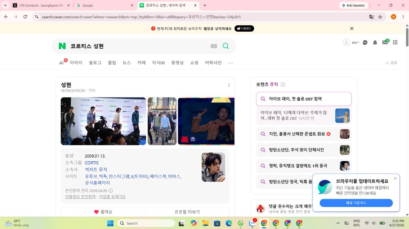Viewport: 409px width, 229px height.
Task: Open Seonghyeon's profile portrait photo
Action: [213, 167]
